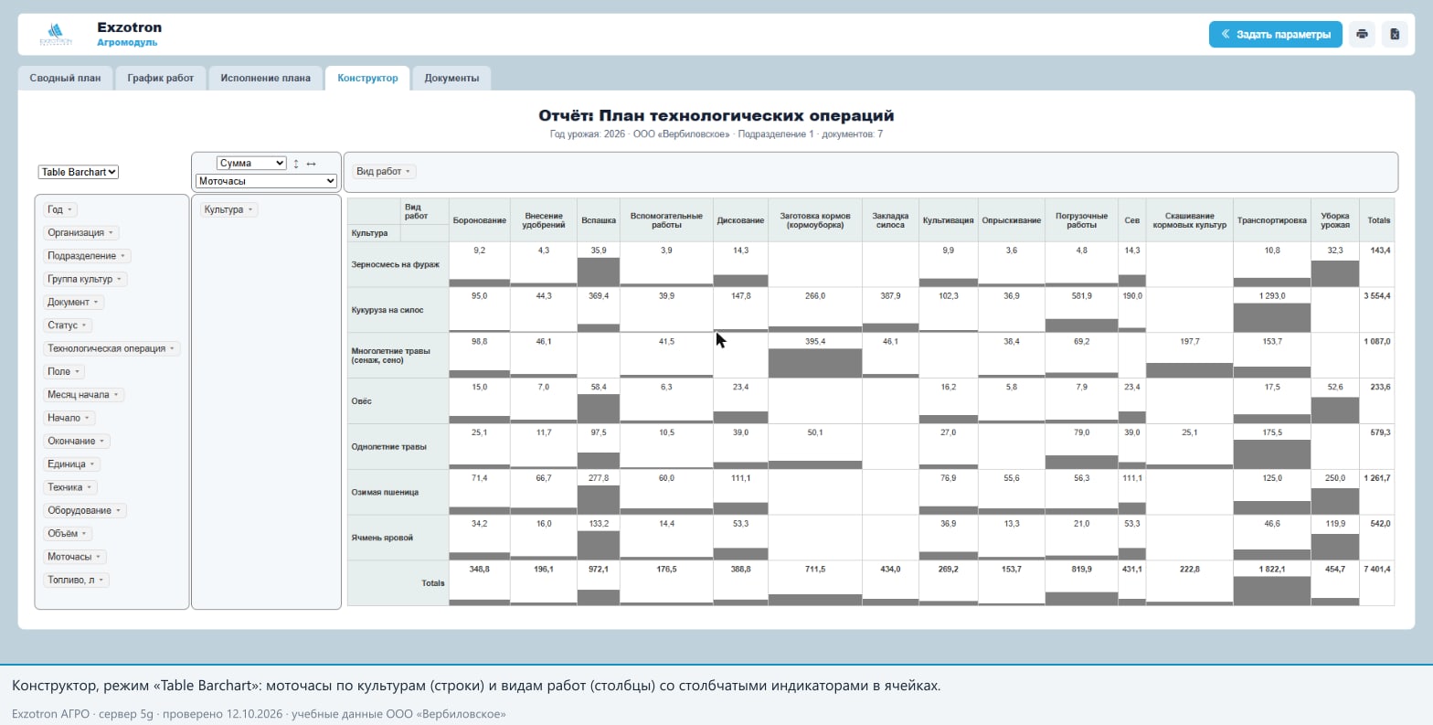The height and width of the screenshot is (725, 1433).
Task: Click the grand total 7 401,4 cell
Action: pyautogui.click(x=1377, y=582)
